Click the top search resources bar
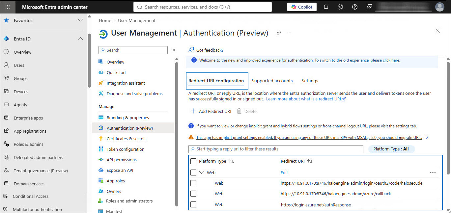This screenshot has height=213, width=451. click(x=203, y=7)
